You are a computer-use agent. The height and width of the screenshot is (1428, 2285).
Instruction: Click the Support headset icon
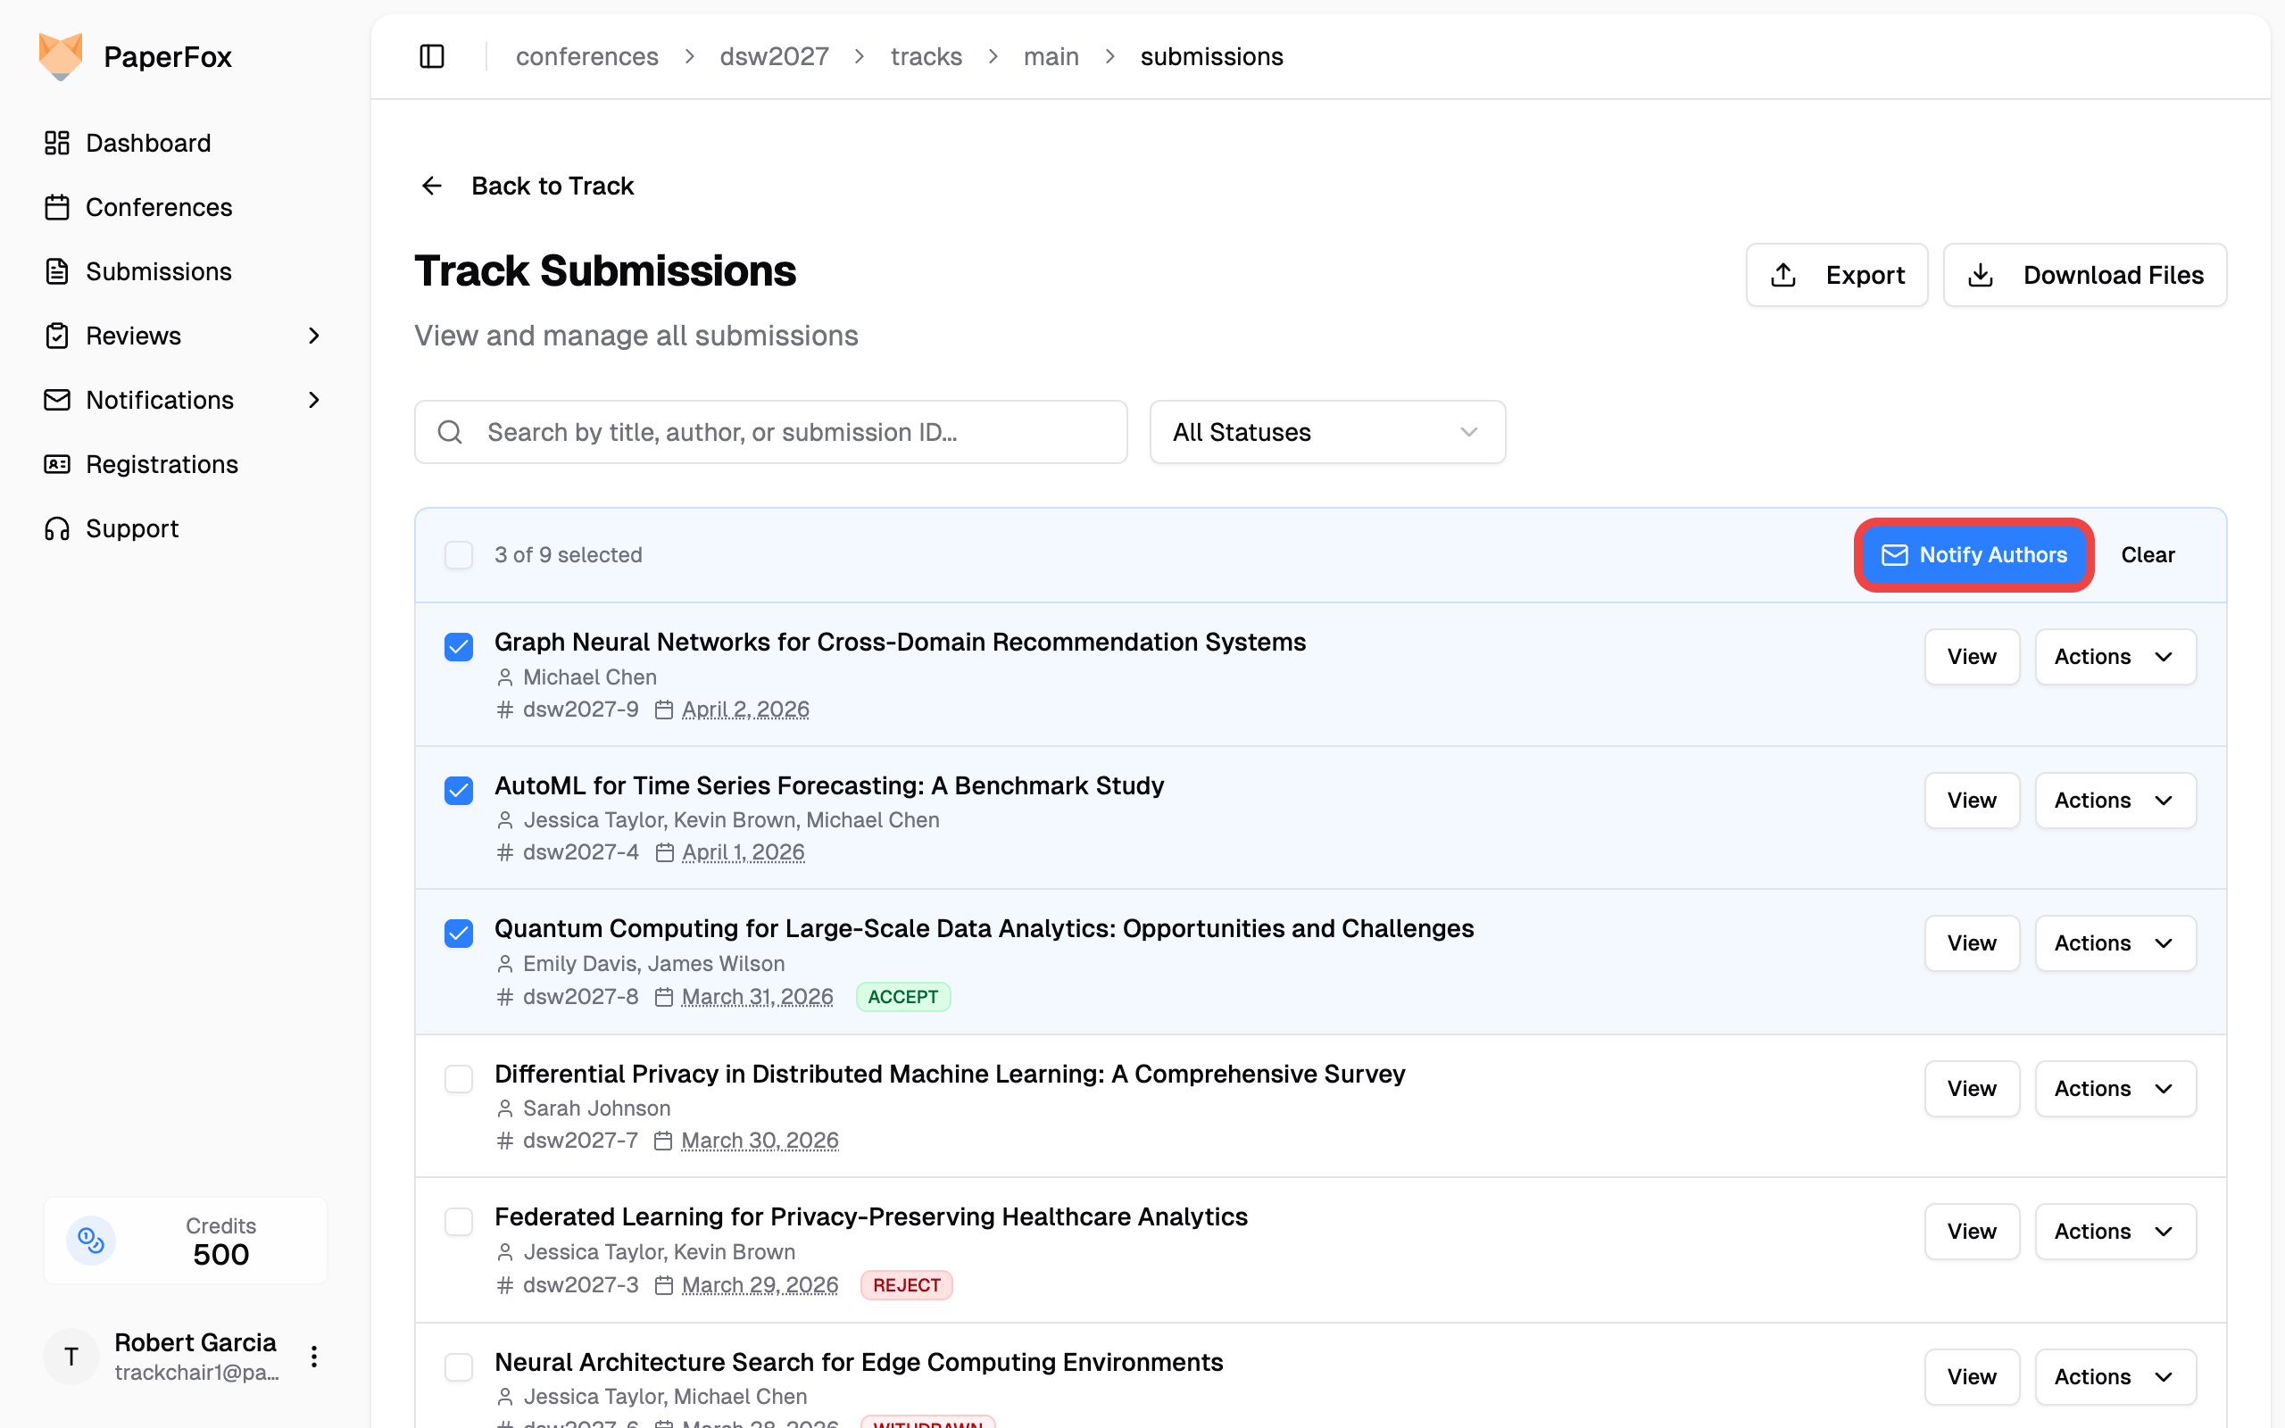(x=56, y=528)
